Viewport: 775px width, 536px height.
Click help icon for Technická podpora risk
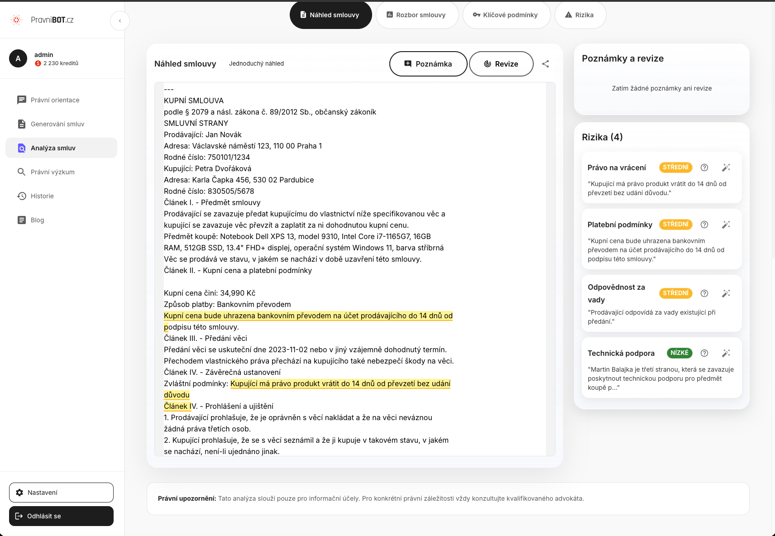[704, 353]
